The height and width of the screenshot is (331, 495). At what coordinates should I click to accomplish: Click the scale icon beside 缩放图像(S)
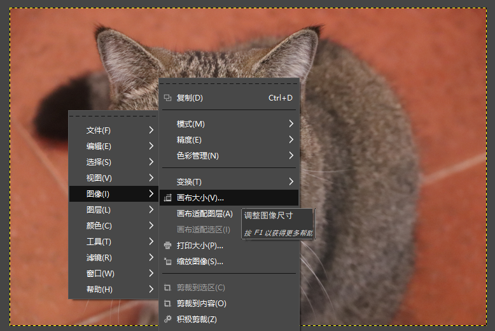[x=168, y=262]
